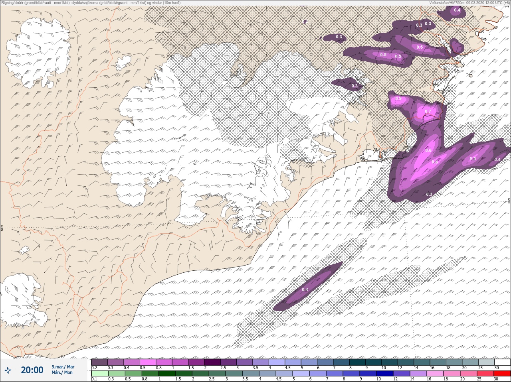Pick the upper-row legend swatch labeled 0.2
This screenshot has width=511, height=382.
tap(99, 362)
